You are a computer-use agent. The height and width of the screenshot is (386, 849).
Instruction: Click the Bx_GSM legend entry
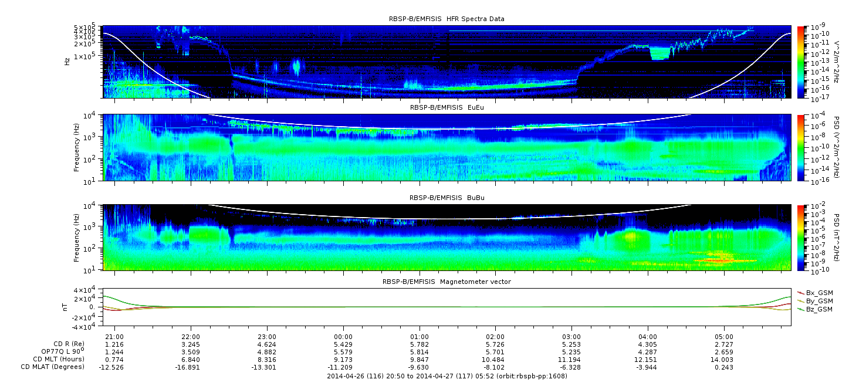coord(818,292)
